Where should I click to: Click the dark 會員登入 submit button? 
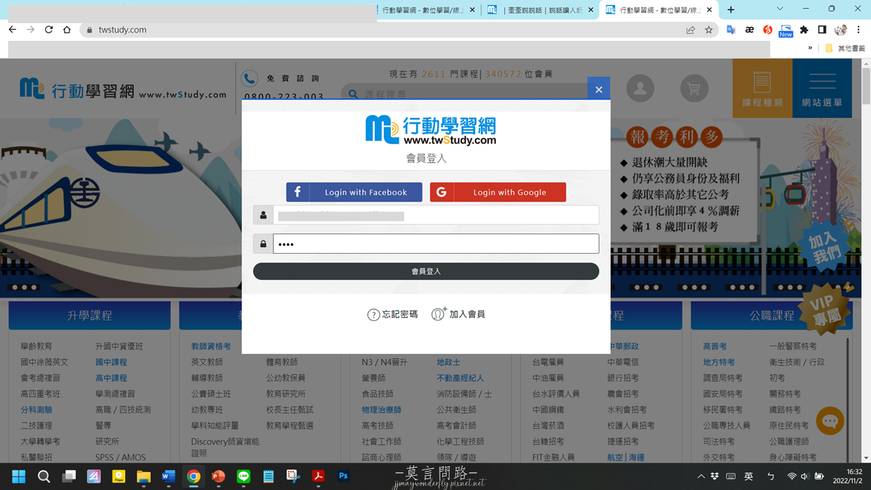pyautogui.click(x=426, y=271)
